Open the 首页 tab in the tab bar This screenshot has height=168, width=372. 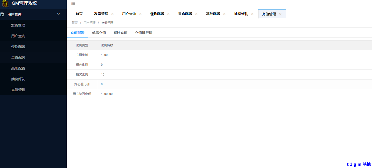(79, 14)
